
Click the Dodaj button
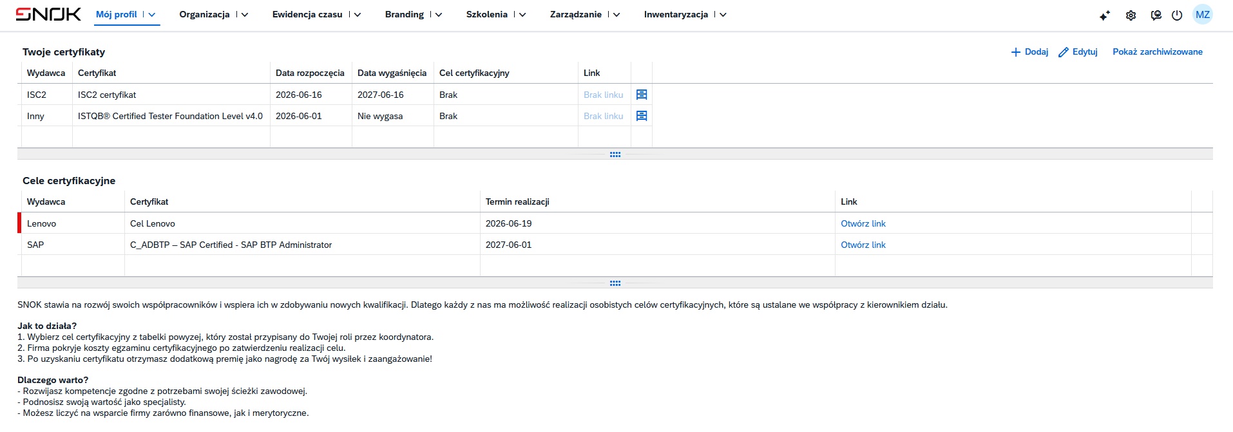click(1029, 52)
